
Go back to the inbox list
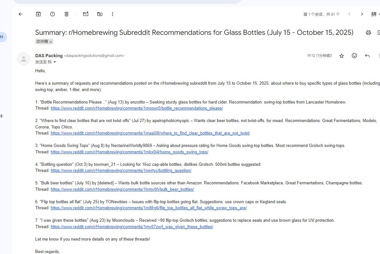coord(21,14)
